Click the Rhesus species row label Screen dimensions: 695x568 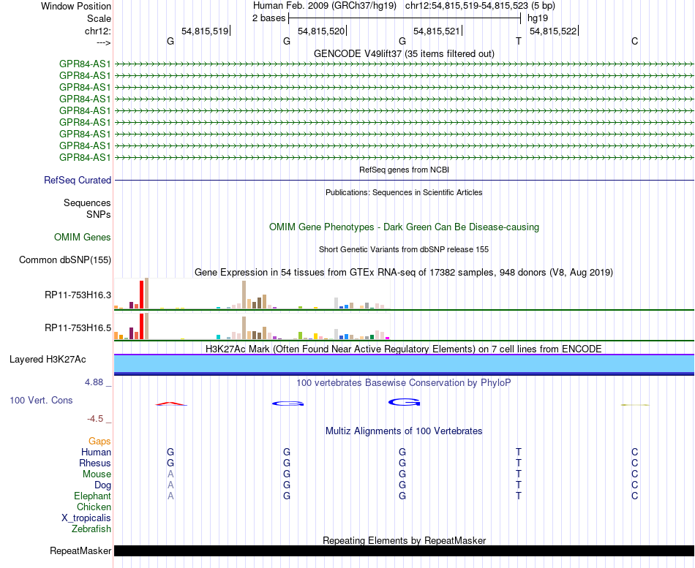coord(95,463)
